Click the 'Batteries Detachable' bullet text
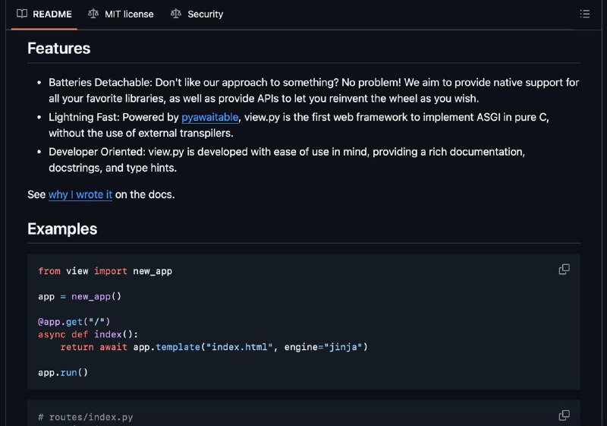This screenshot has height=426, width=607. (x=314, y=90)
